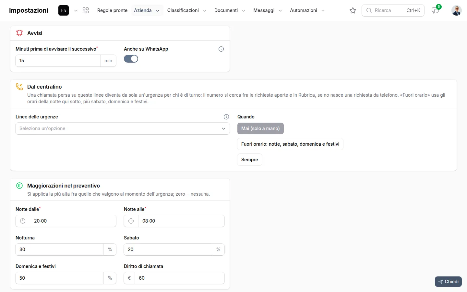Add page to favorites with star icon
Viewport: 467px width, 292px height.
click(x=353, y=10)
